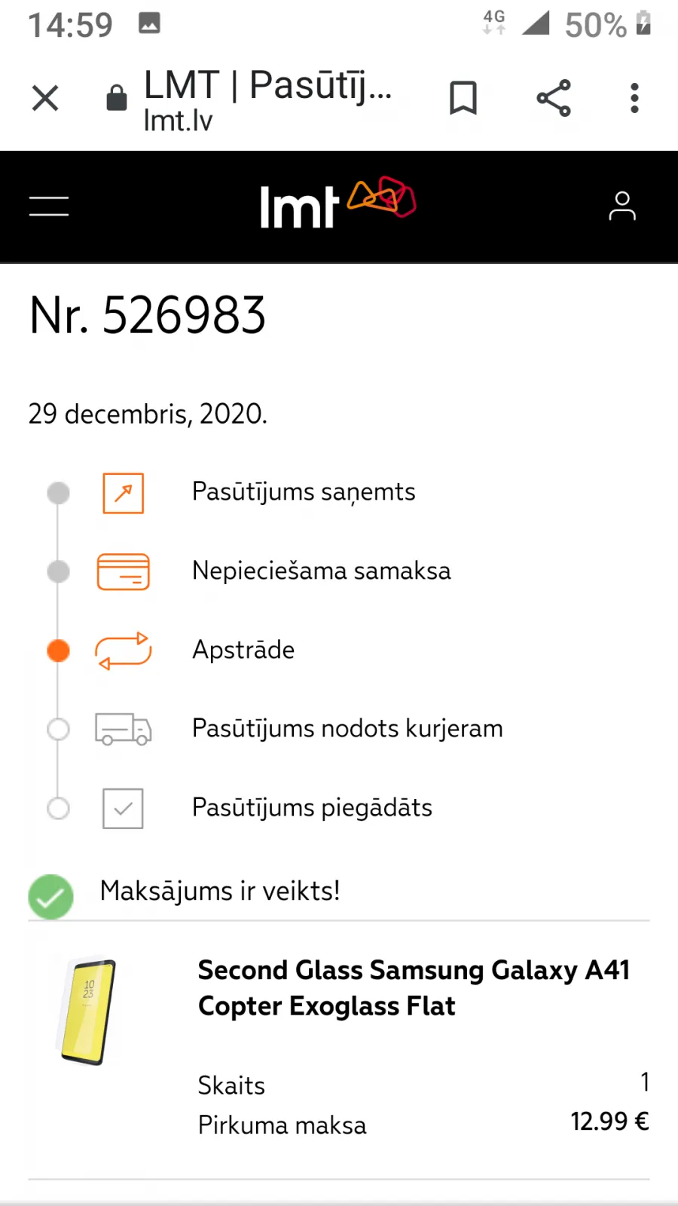This screenshot has height=1206, width=678.
Task: Tap the courier truck icon
Action: pos(124,729)
